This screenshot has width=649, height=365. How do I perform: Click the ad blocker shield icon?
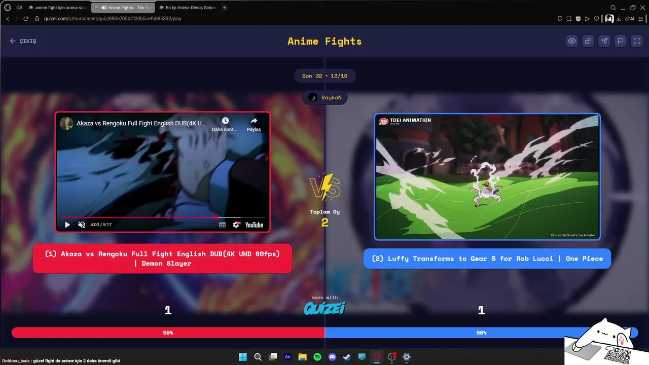point(578,19)
